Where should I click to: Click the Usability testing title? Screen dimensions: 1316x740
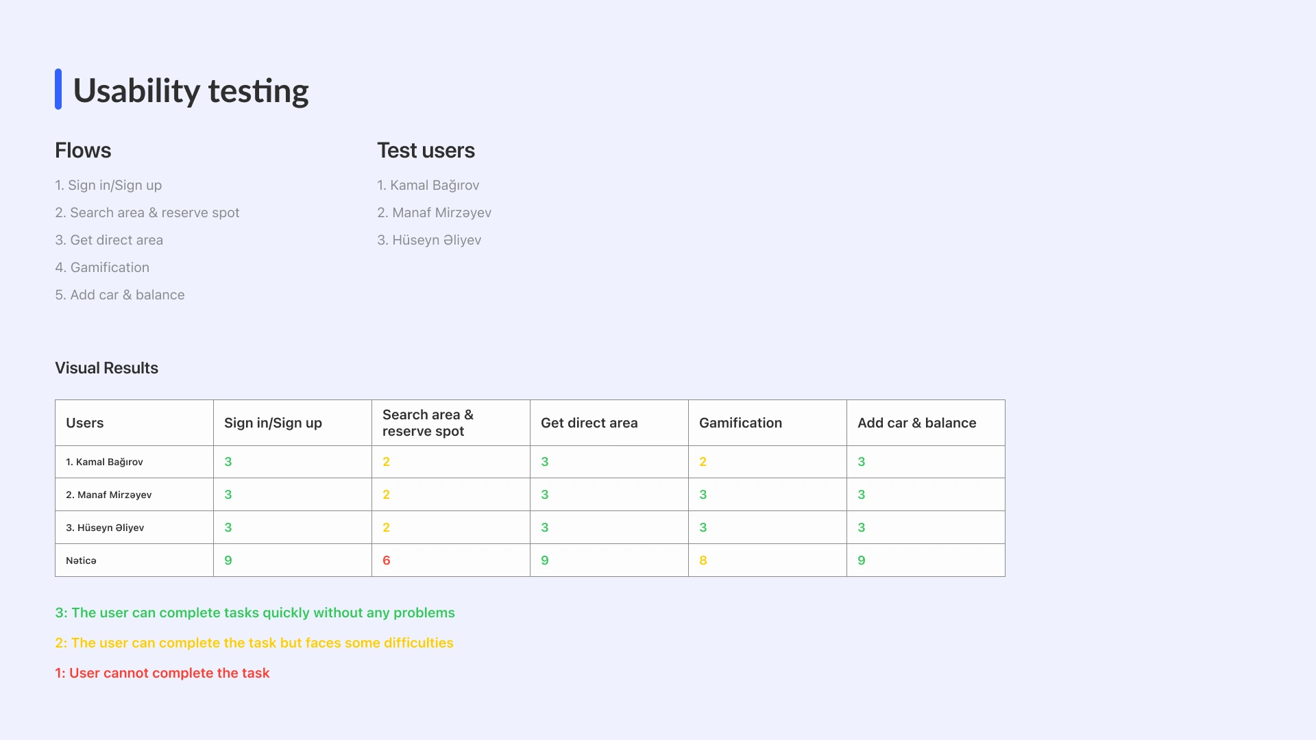click(x=191, y=90)
